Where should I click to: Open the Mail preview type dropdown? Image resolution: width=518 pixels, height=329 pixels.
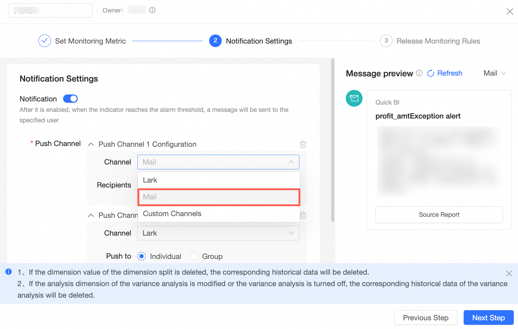point(495,73)
